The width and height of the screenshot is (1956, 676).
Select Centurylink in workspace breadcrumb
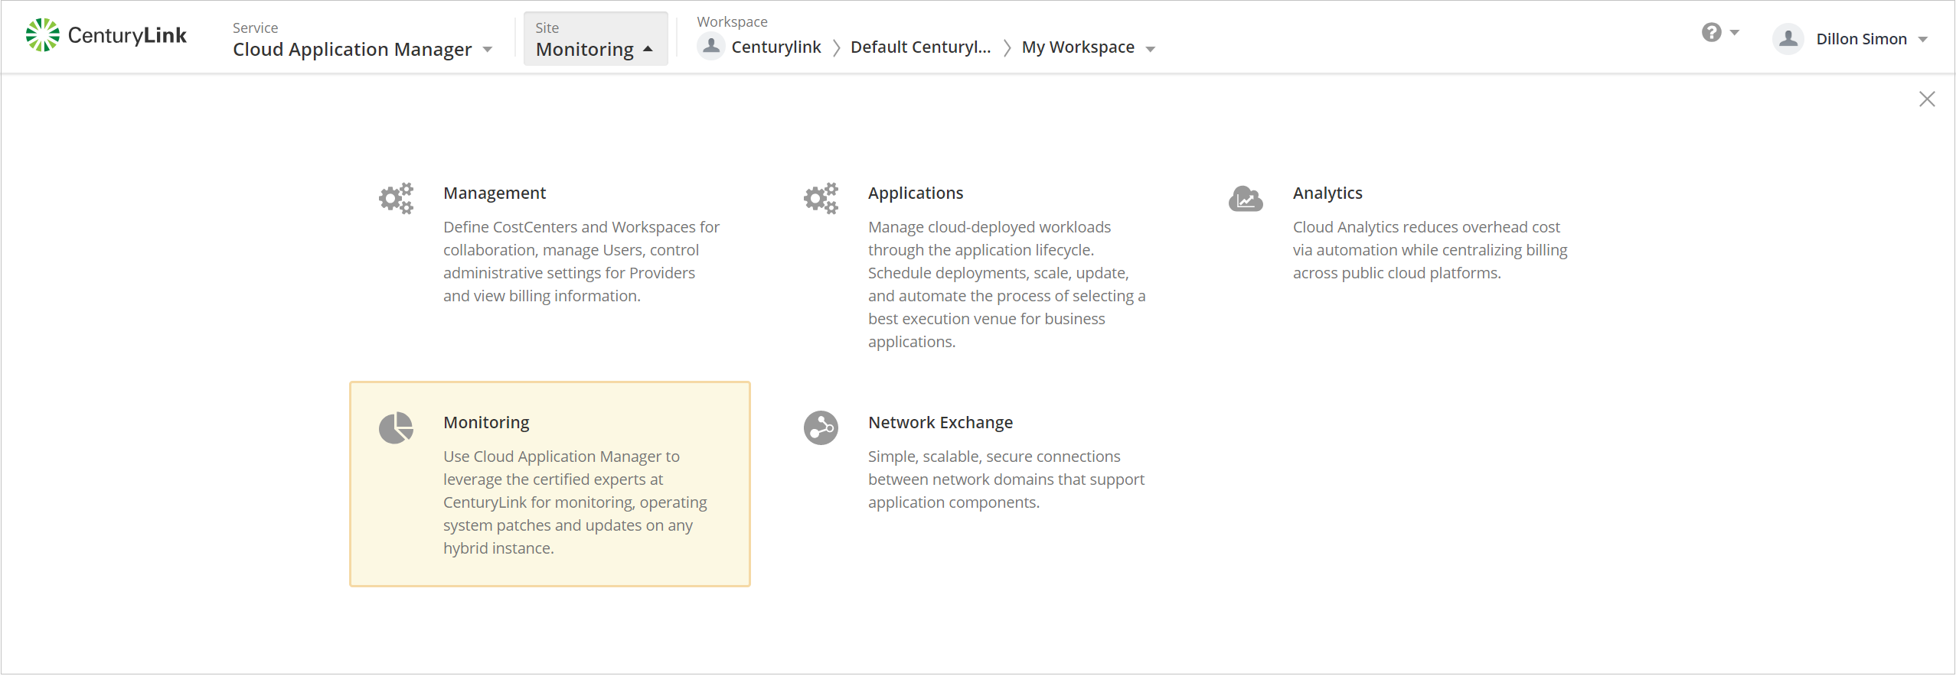(776, 47)
